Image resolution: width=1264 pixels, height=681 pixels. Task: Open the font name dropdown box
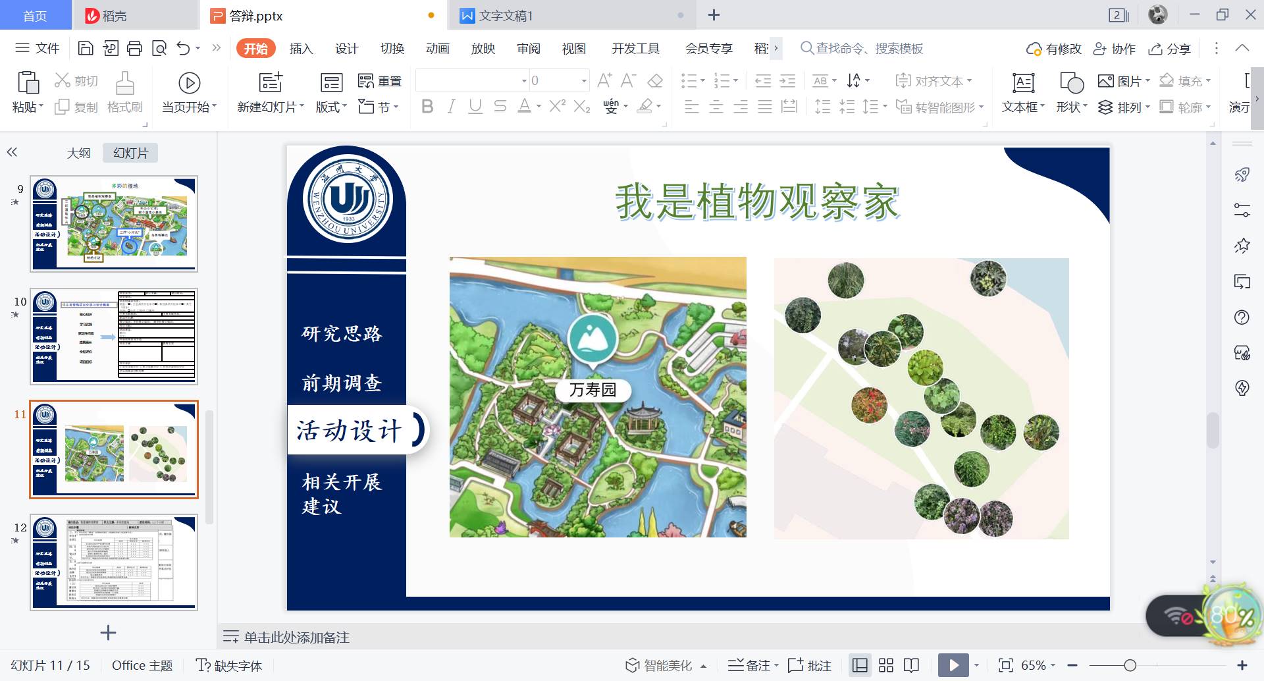click(472, 81)
